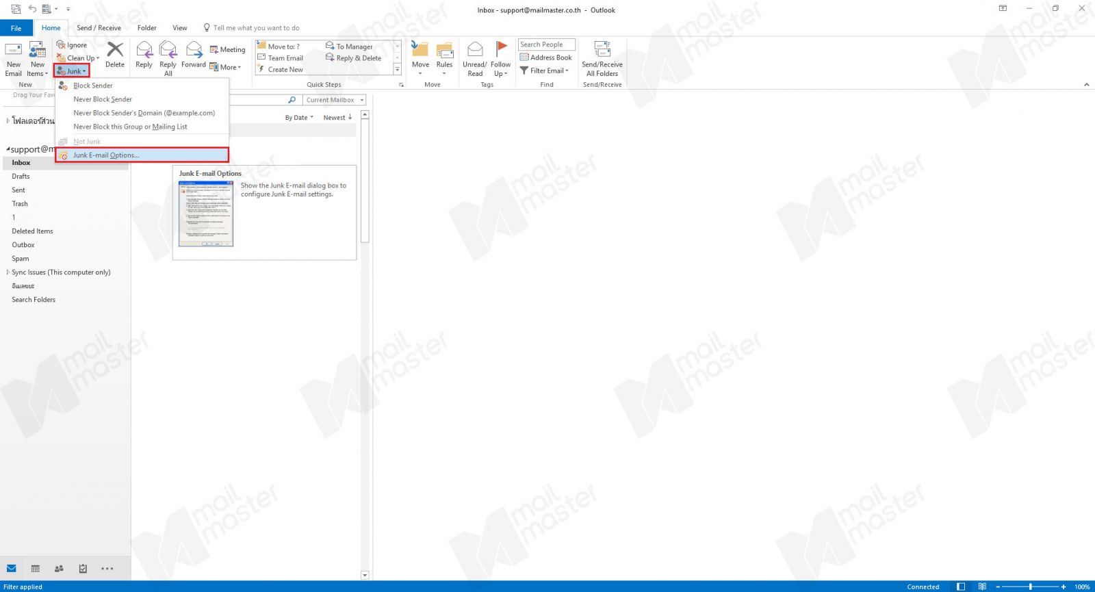Open the Junk dropdown button
Screen dimensions: 1095x592
72,71
